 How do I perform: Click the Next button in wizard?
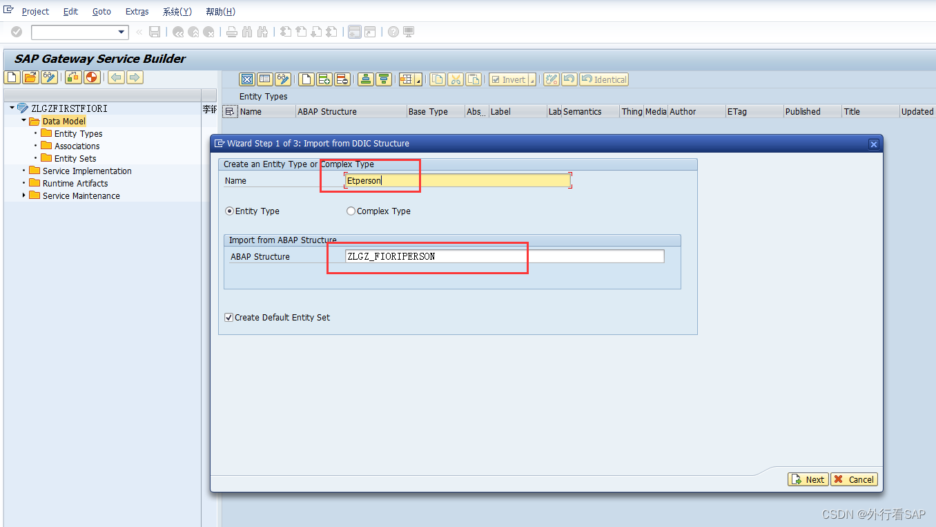coord(808,479)
